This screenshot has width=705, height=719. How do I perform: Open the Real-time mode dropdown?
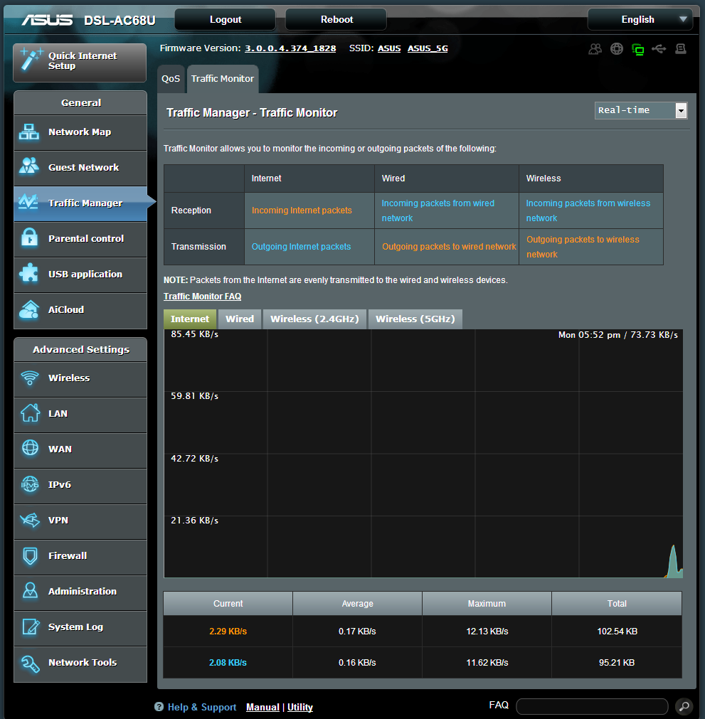[x=641, y=110]
